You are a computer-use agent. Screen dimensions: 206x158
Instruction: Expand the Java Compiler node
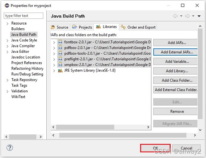[8, 46]
